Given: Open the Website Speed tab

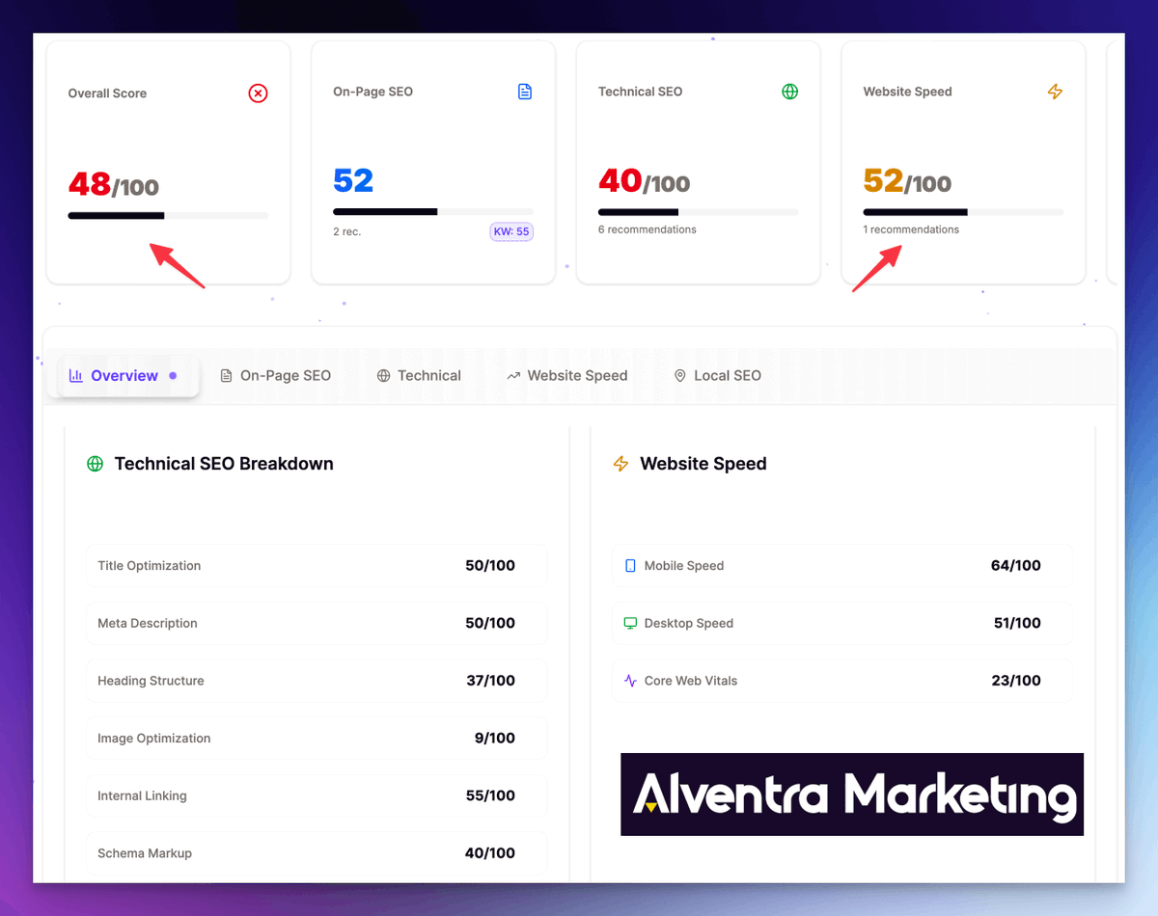Looking at the screenshot, I should pyautogui.click(x=576, y=375).
